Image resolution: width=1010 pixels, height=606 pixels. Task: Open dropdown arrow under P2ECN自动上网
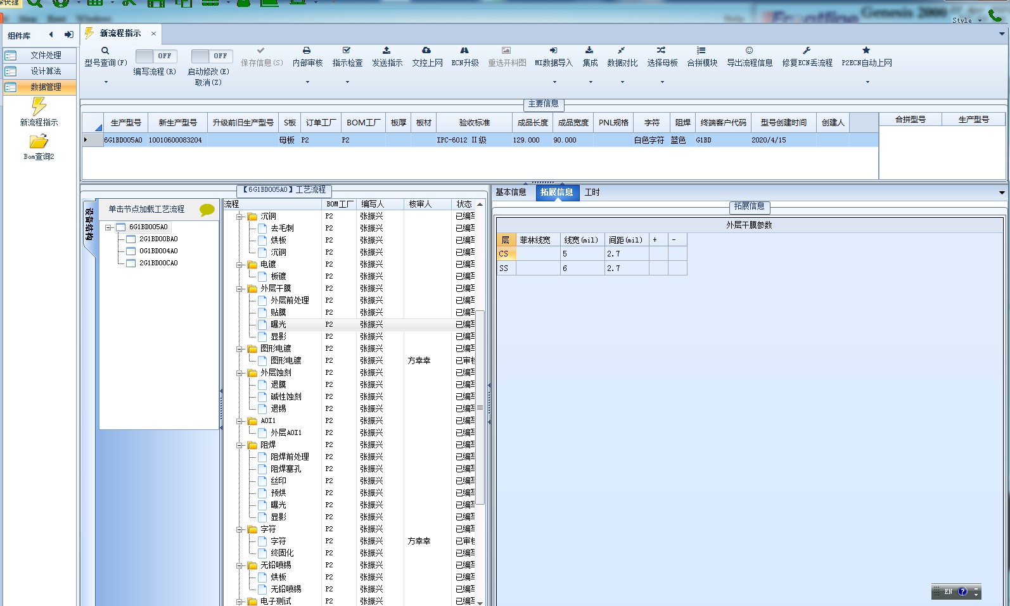point(867,82)
